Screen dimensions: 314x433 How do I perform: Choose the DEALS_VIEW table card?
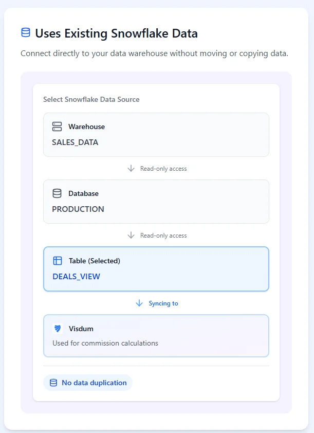156,269
